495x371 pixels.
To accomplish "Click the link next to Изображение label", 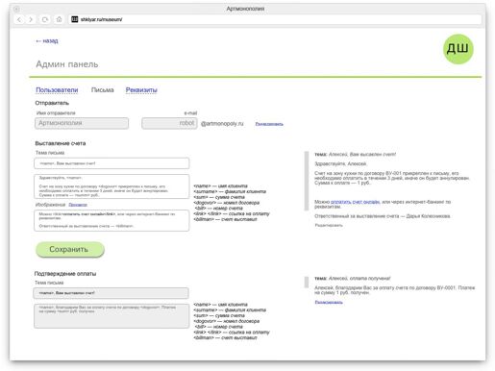I will 78,205.
